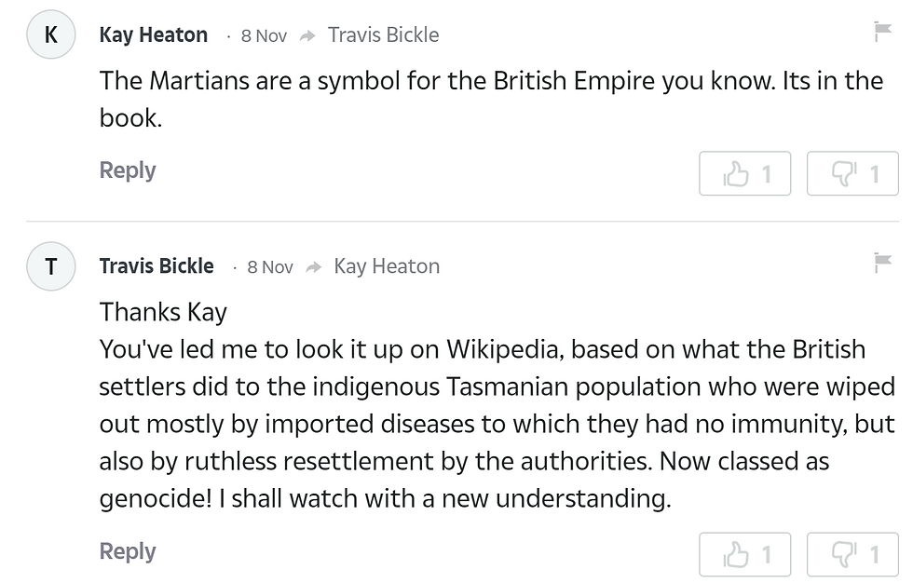Screen dimensions: 913x583
Task: Go to Kay Heaton's parent comment reference
Action: tap(387, 266)
